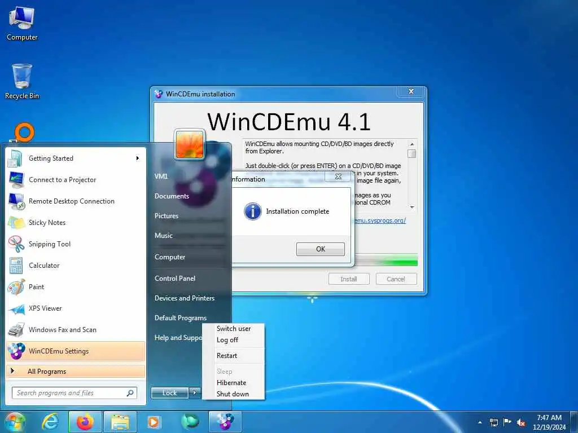Click the Search programs and files field

[x=75, y=393]
